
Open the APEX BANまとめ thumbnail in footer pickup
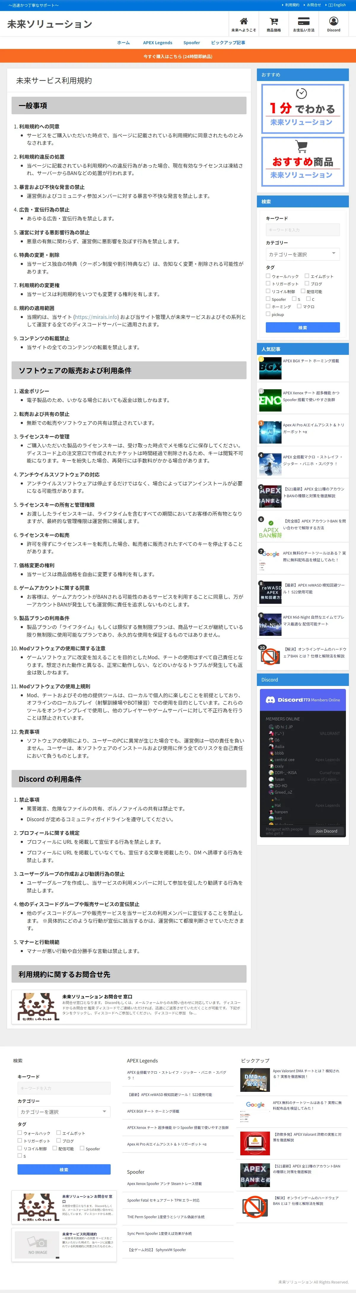pyautogui.click(x=255, y=1176)
